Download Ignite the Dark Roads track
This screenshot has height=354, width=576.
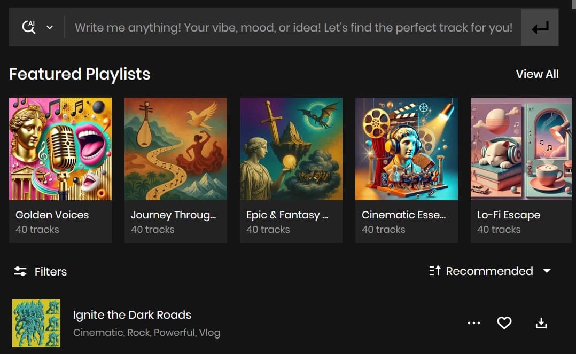541,323
